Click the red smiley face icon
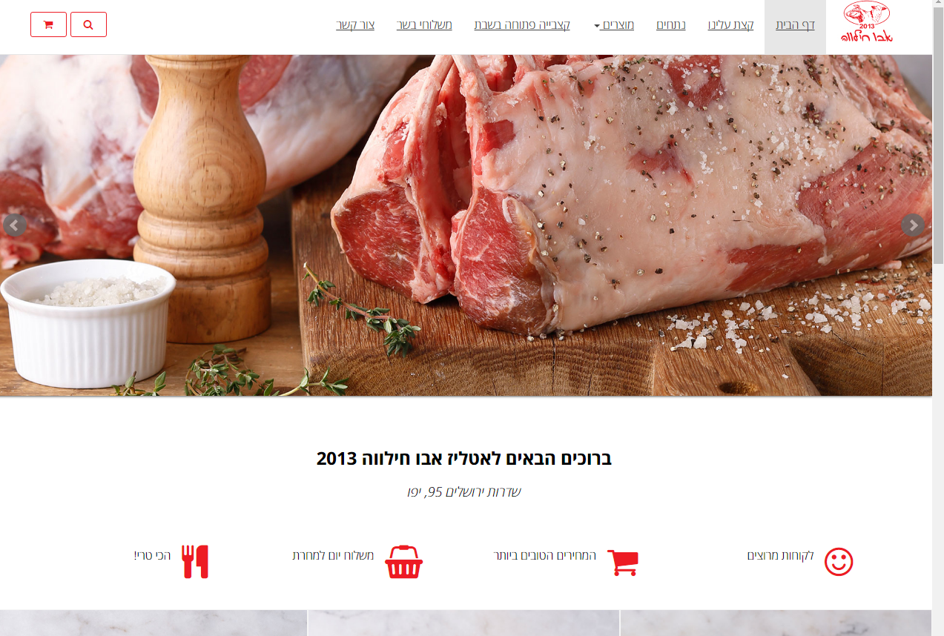Screen dimensions: 944x636 tap(839, 562)
